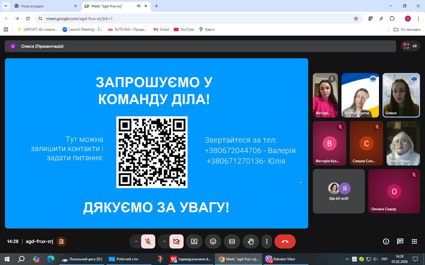Raise hand in the meeting
This screenshot has height=265, width=425.
pyautogui.click(x=251, y=241)
